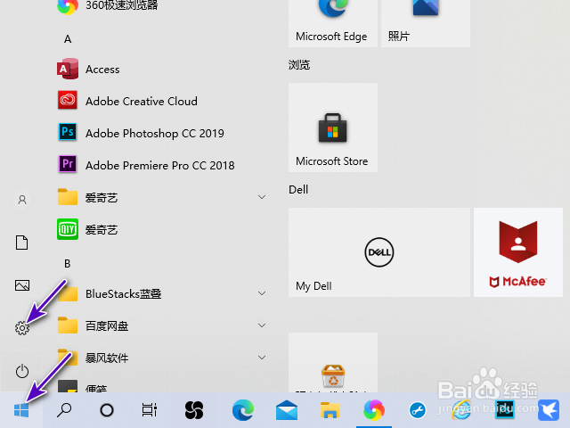
Task: Open the black fan-shaped taskbar app
Action: point(194,410)
